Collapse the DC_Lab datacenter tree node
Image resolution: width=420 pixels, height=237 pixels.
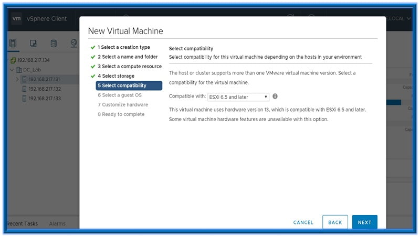tap(12, 70)
